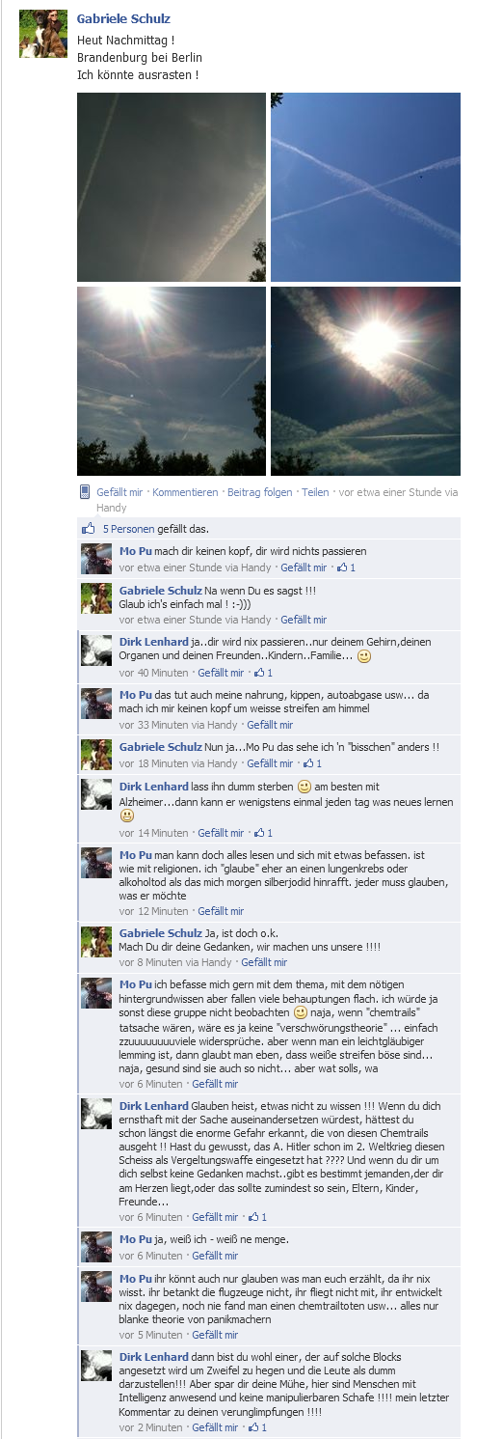Image resolution: width=503 pixels, height=1439 pixels.
Task: Like Mo Pu's comment 'ja, weiß ich - weiß ne menge'
Action: click(x=215, y=1256)
